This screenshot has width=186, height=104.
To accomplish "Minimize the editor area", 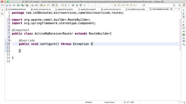I will tap(176, 9).
